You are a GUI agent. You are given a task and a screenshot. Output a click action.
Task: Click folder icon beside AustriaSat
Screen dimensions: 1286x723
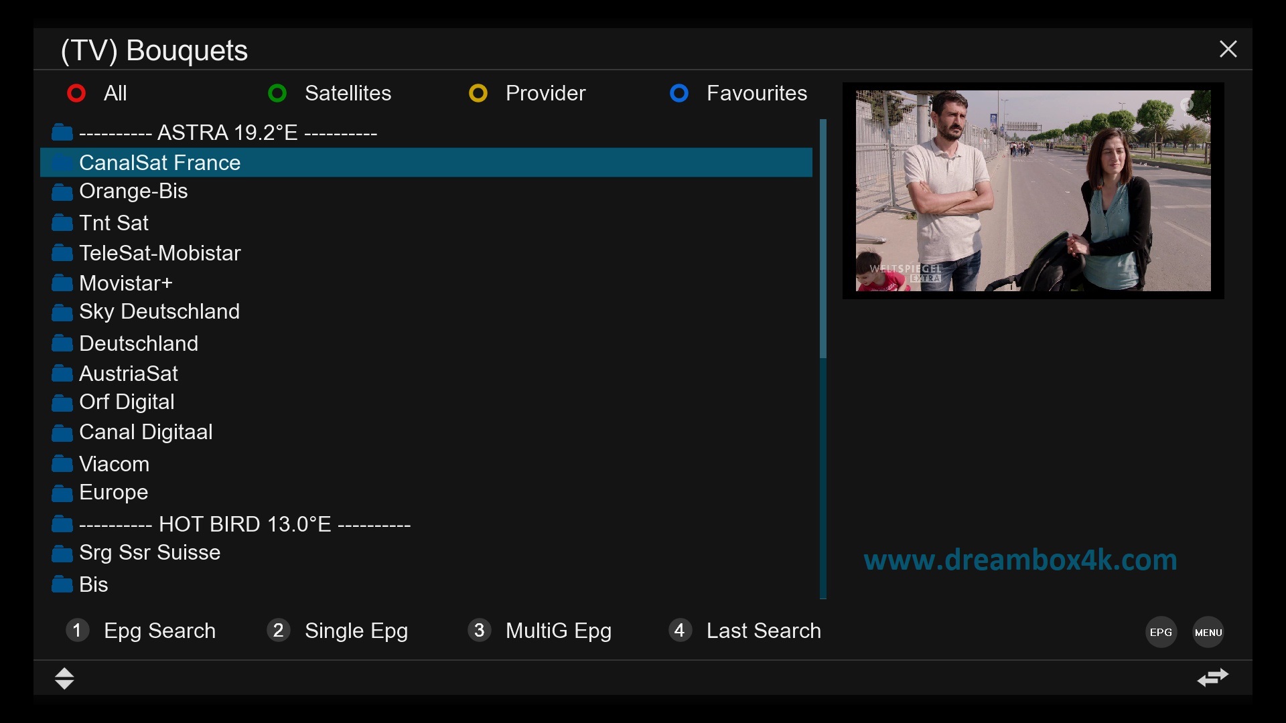pos(62,373)
